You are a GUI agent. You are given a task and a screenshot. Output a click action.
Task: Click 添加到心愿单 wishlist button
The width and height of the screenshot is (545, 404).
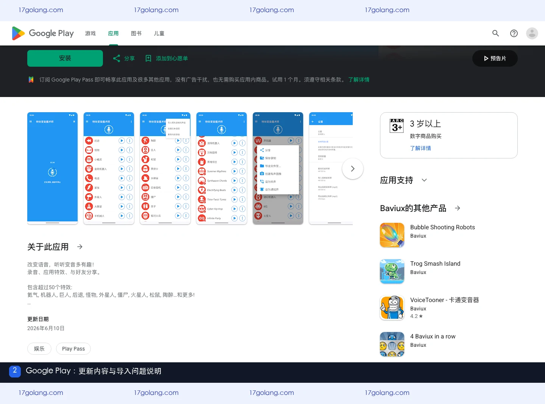pyautogui.click(x=172, y=58)
